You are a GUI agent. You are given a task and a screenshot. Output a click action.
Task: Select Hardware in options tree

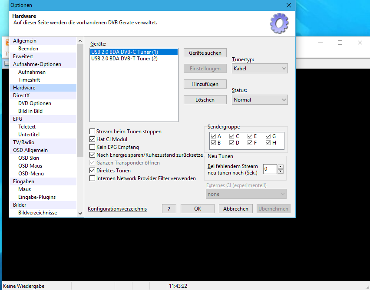[43, 88]
